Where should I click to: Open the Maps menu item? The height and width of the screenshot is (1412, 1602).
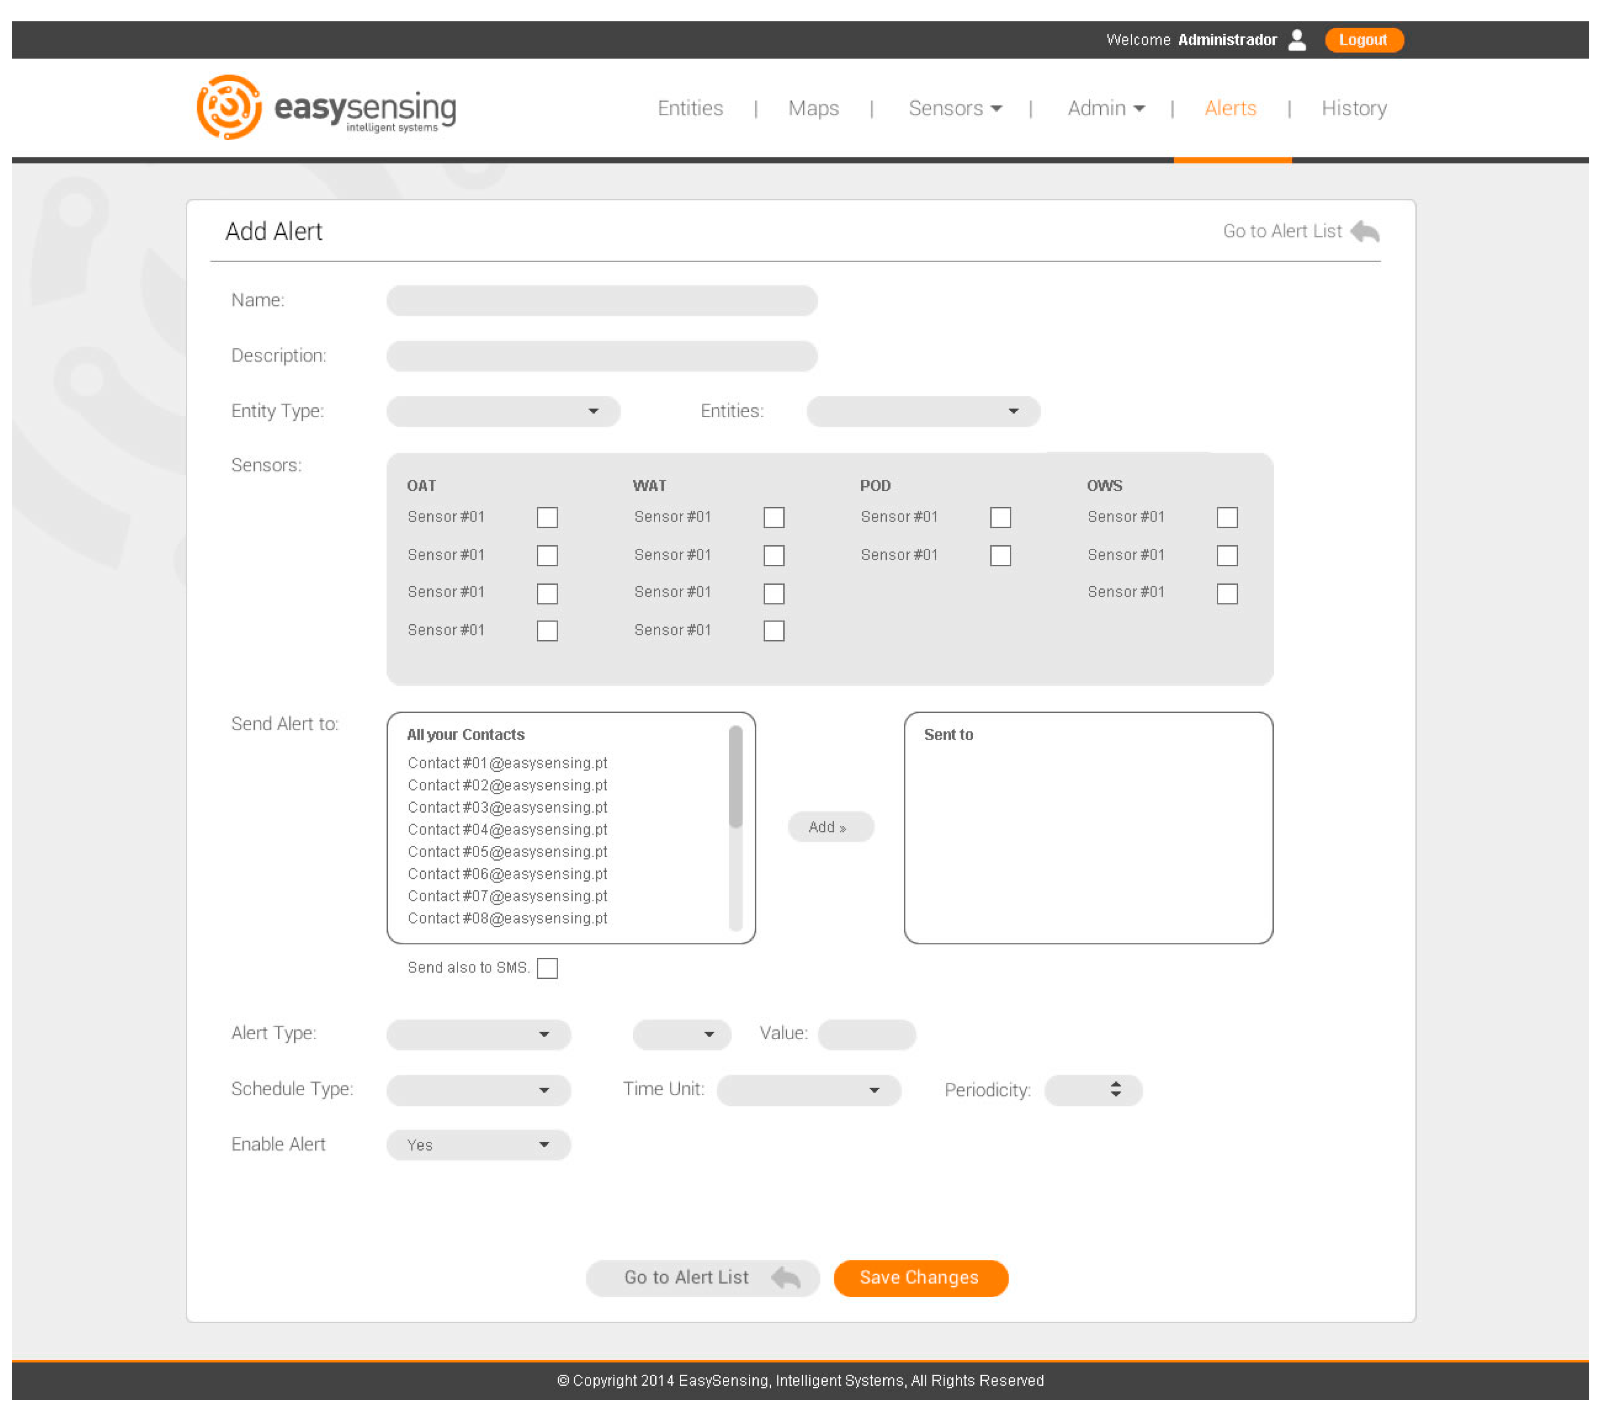click(813, 108)
